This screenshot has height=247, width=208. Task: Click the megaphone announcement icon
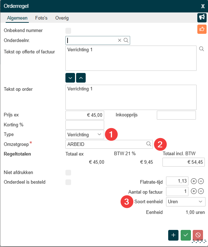click(202, 18)
